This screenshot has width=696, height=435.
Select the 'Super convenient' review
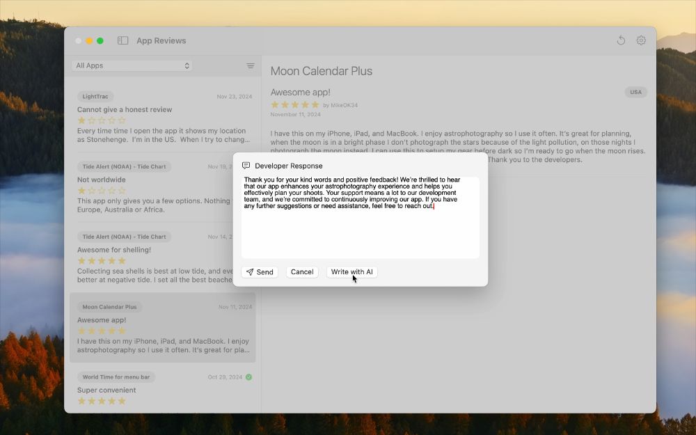162,389
